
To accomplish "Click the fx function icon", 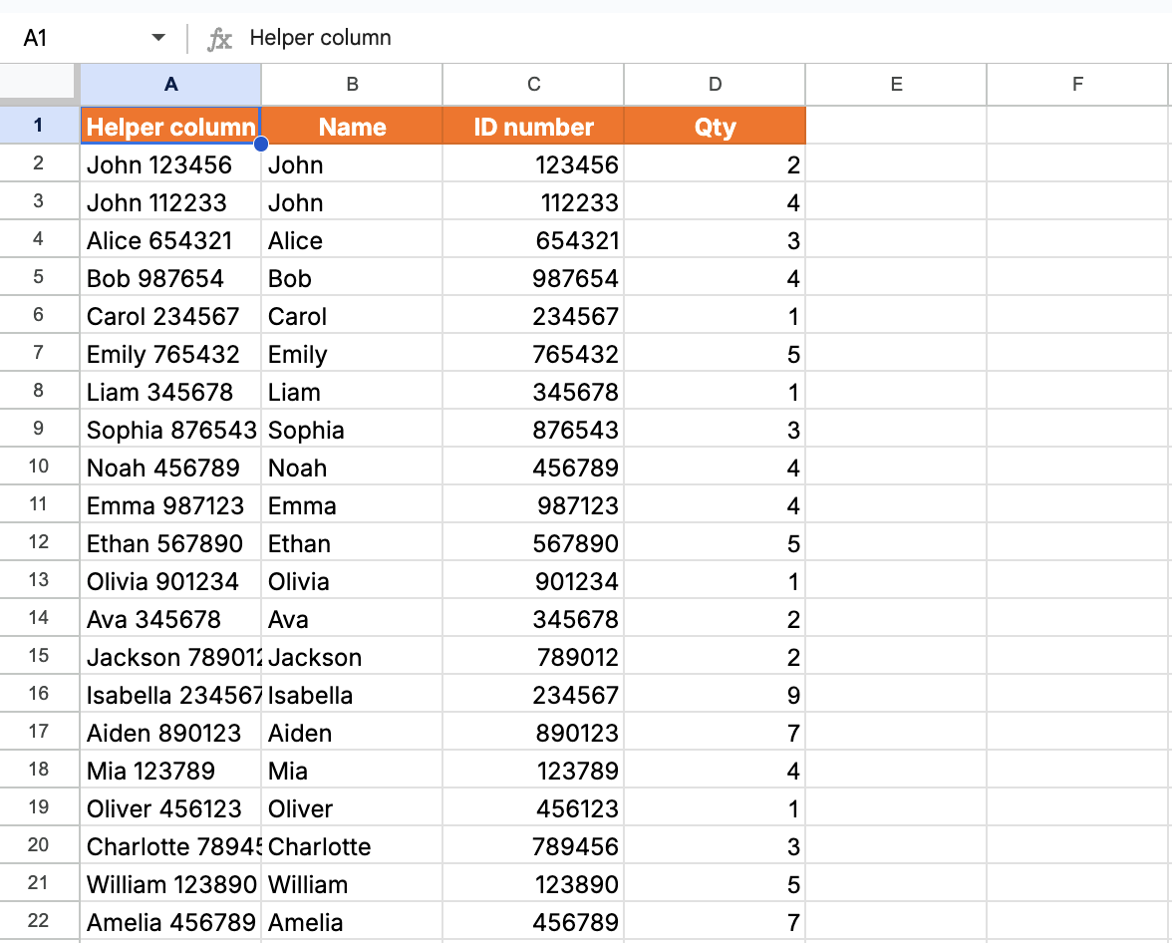I will click(219, 39).
